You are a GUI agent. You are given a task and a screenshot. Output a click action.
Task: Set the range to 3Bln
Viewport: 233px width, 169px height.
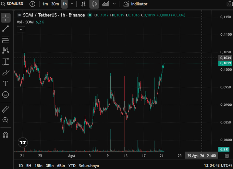coord(50,166)
